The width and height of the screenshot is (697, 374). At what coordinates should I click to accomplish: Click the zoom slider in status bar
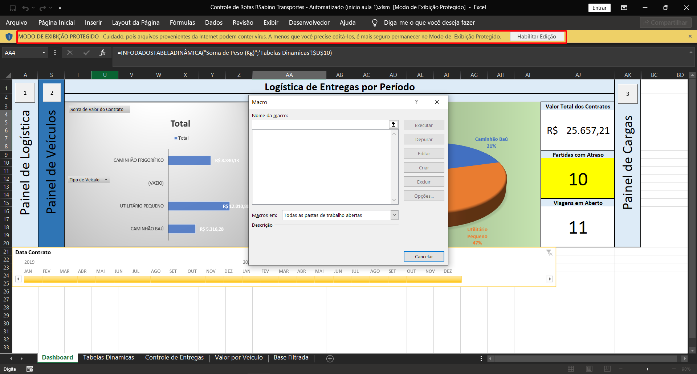(x=647, y=369)
